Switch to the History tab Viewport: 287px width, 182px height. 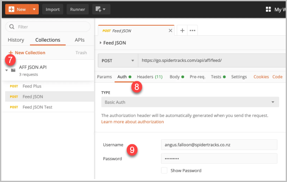pyautogui.click(x=16, y=40)
